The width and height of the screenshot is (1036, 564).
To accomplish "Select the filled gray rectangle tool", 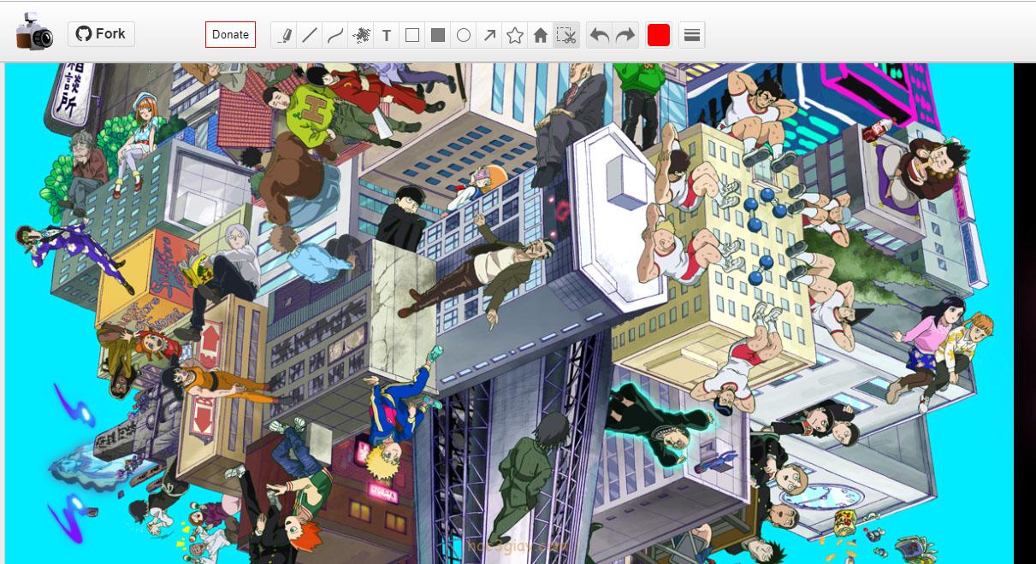I will (438, 35).
